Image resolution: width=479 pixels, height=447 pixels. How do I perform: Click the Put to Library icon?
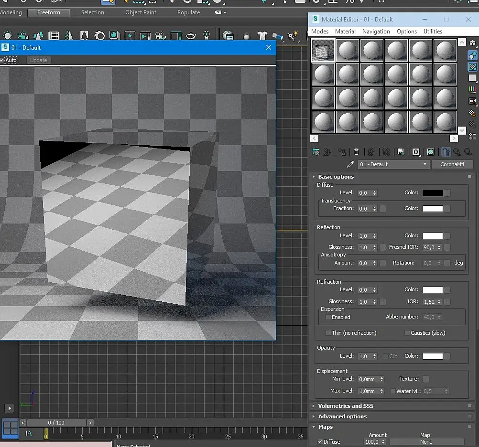pyautogui.click(x=401, y=152)
